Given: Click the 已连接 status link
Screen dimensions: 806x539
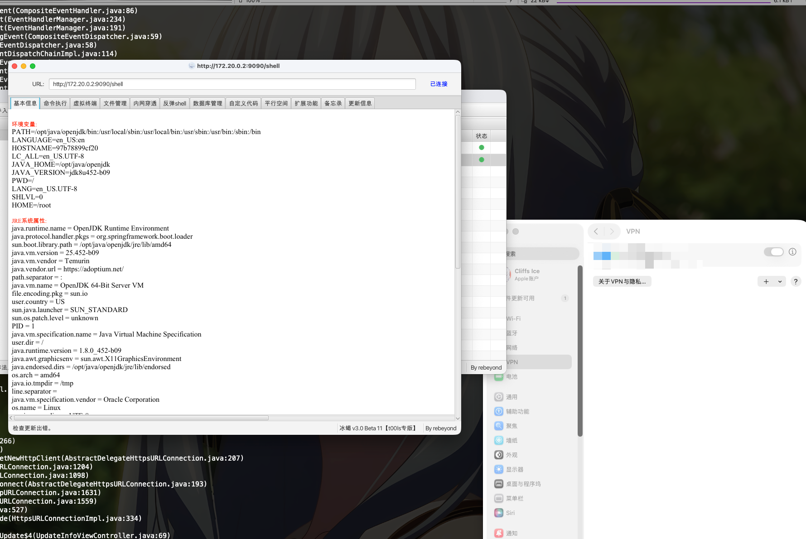Looking at the screenshot, I should 439,84.
